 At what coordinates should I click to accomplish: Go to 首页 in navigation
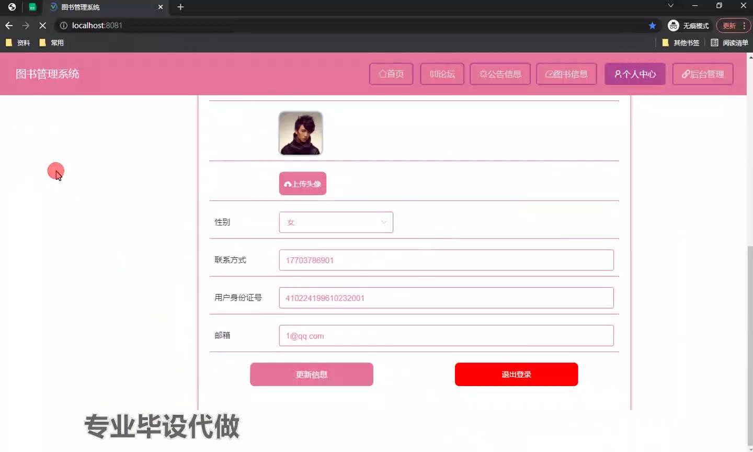click(391, 74)
